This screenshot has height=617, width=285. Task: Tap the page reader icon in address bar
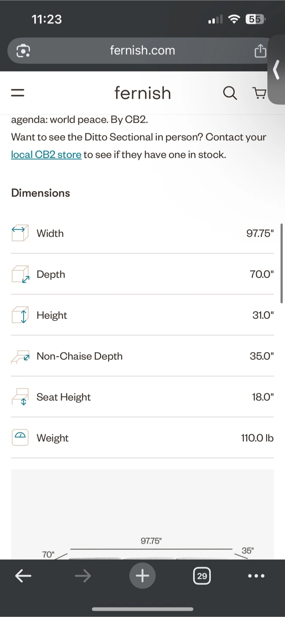point(23,51)
